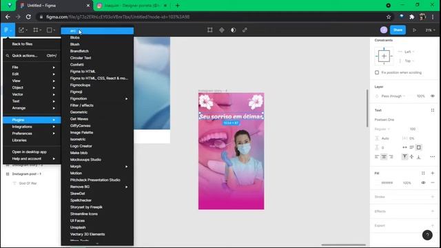Reload the browser page

pyautogui.click(x=28, y=17)
